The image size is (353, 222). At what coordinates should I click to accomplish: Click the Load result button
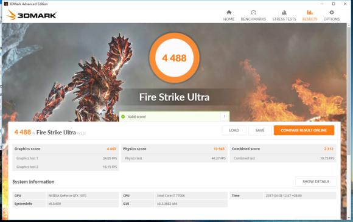click(x=234, y=130)
